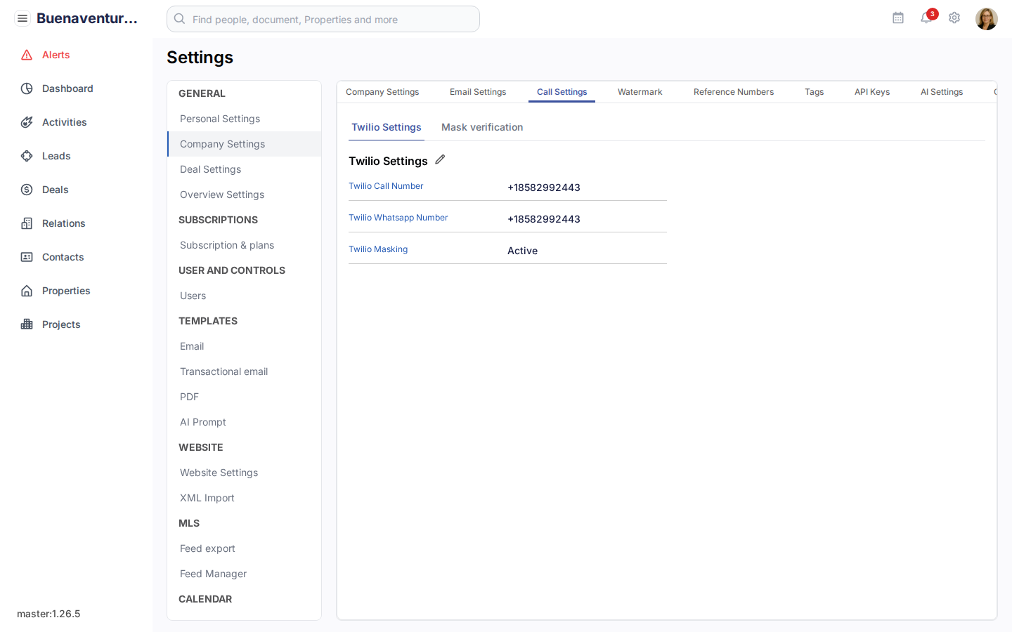Screen dimensions: 1012x632
Task: Go to Deals page
Action: [x=56, y=190]
